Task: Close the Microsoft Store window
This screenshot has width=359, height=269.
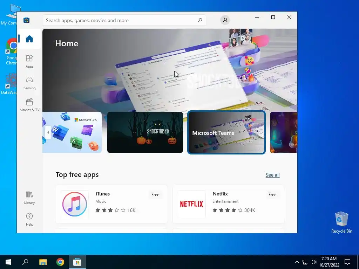Action: (x=289, y=17)
